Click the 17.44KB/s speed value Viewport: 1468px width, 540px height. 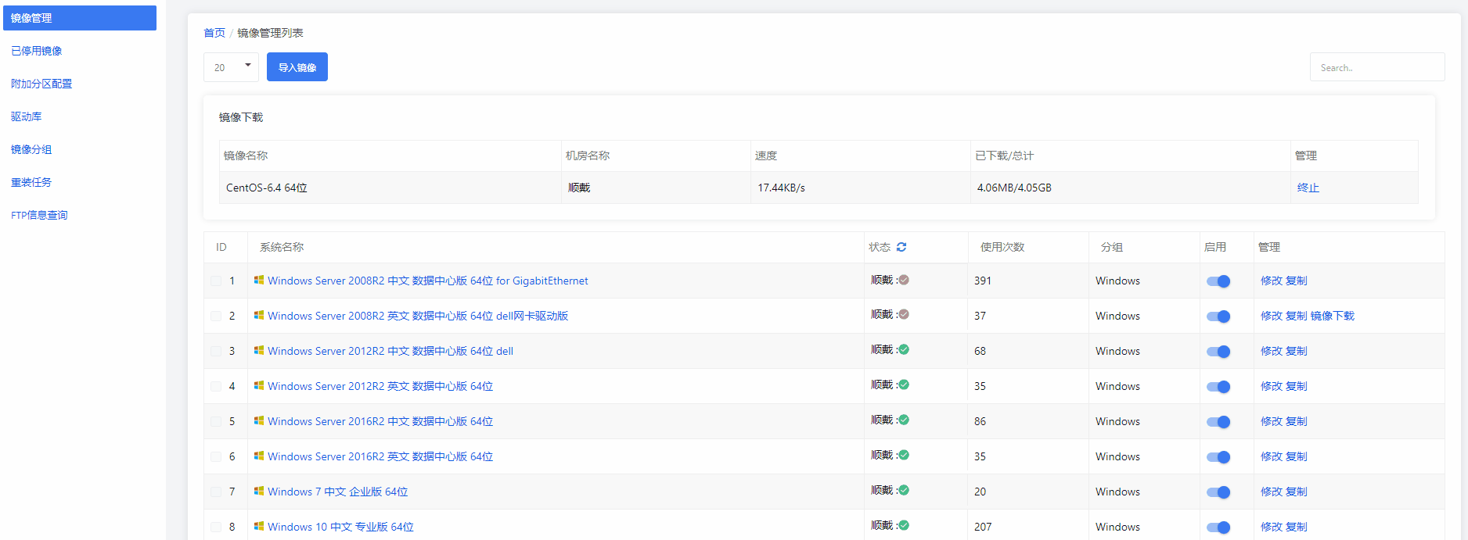pos(781,188)
